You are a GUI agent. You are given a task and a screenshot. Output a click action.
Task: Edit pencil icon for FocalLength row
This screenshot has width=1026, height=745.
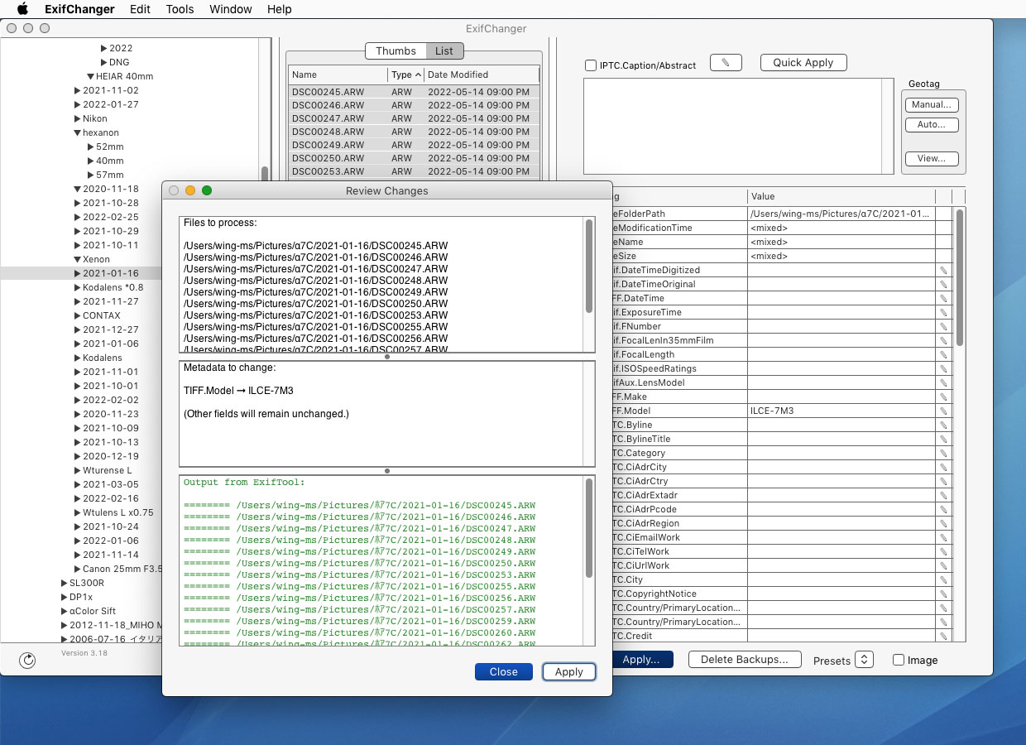pos(943,355)
